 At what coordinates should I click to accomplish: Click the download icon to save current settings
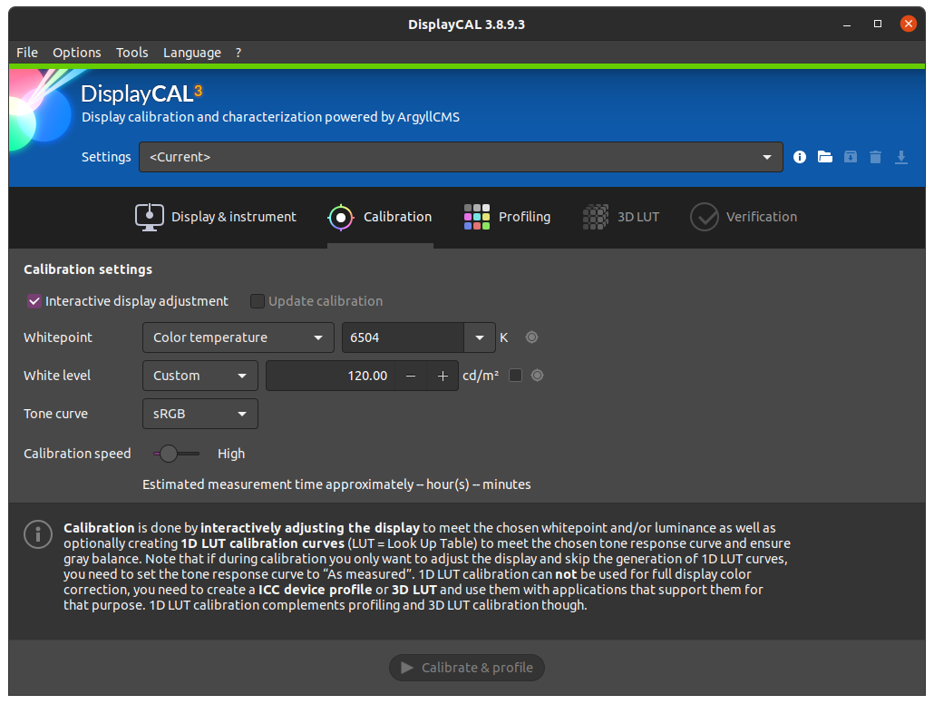point(900,156)
